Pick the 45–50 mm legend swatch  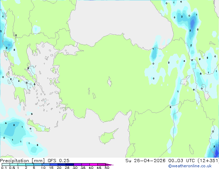tap(102, 165)
